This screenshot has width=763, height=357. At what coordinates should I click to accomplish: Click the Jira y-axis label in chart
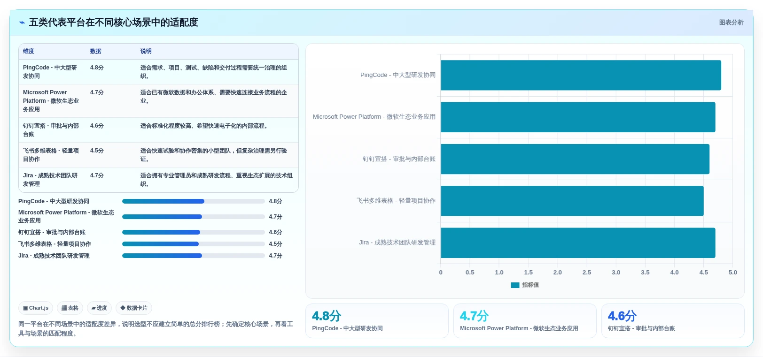pos(397,243)
